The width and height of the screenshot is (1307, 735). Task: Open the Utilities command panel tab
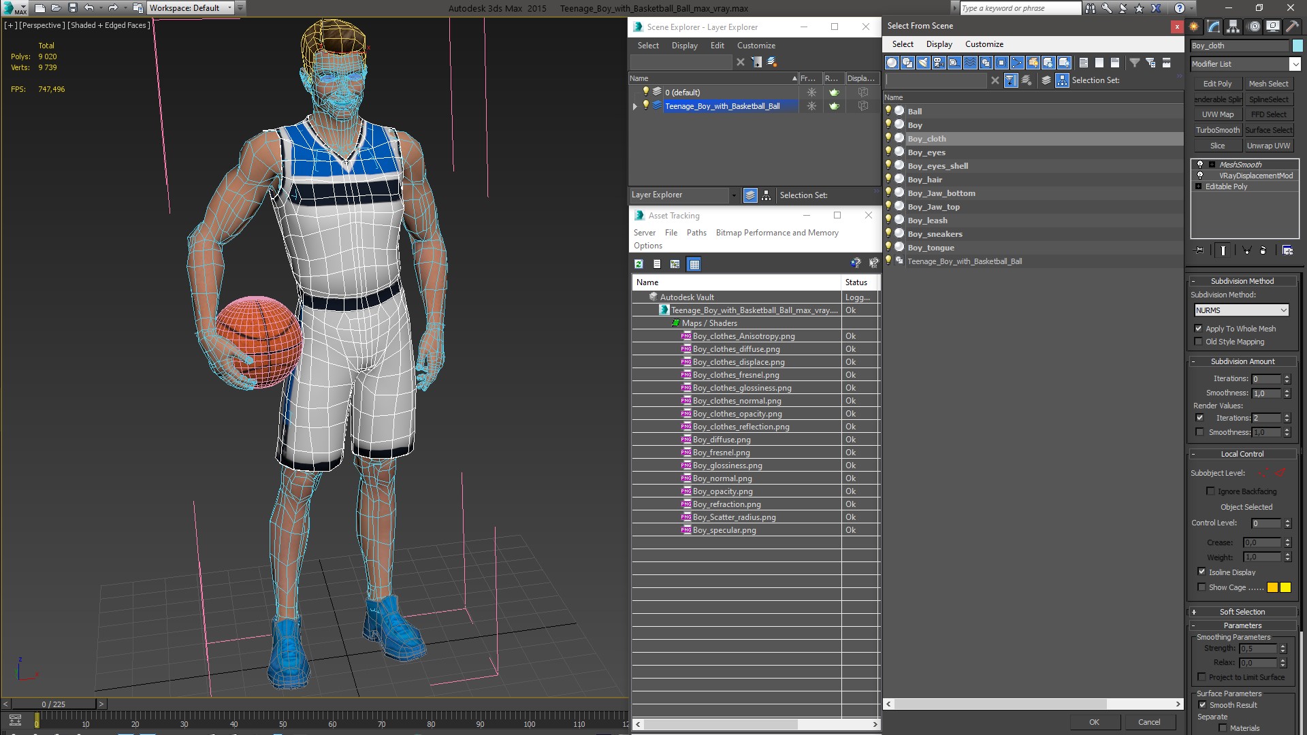[x=1291, y=27]
